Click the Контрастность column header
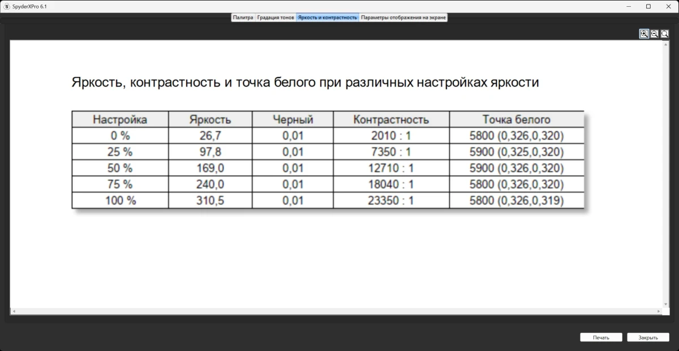The width and height of the screenshot is (679, 351). (391, 119)
